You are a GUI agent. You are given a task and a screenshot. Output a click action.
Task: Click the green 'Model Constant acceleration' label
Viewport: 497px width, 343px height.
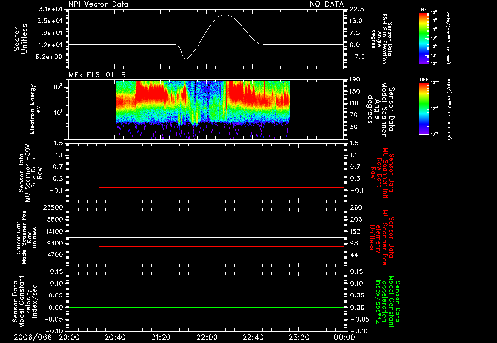click(x=387, y=302)
